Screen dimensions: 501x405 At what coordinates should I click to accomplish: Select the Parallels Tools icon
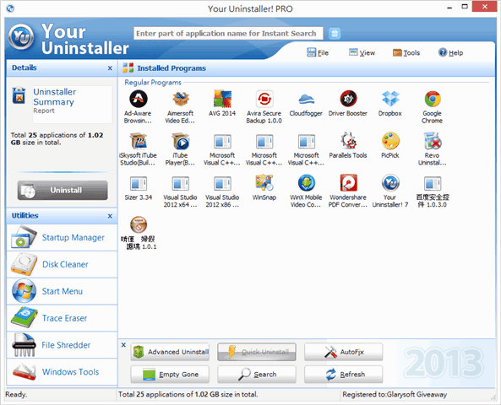click(348, 141)
